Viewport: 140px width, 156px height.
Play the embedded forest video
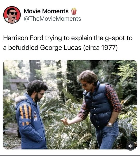click(x=70, y=105)
